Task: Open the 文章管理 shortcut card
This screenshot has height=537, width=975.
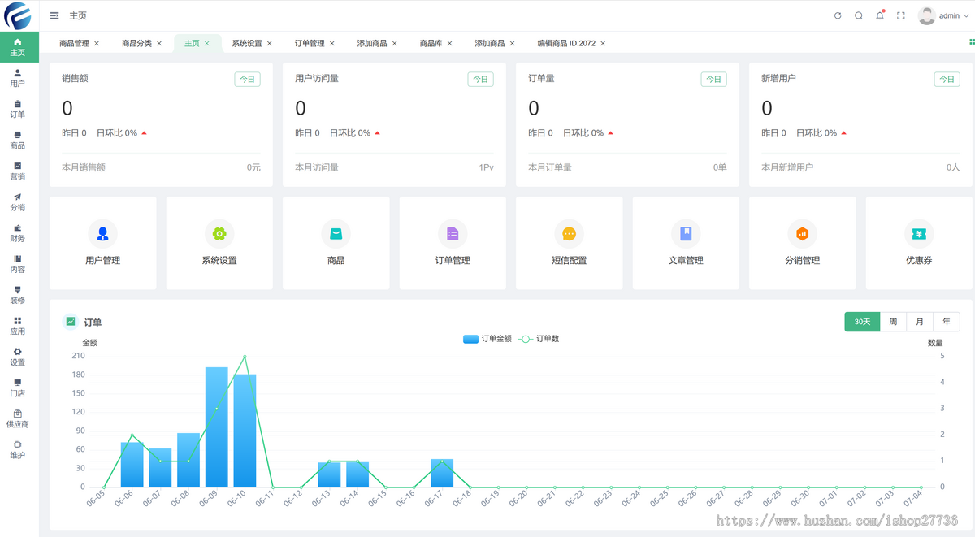Action: click(686, 243)
